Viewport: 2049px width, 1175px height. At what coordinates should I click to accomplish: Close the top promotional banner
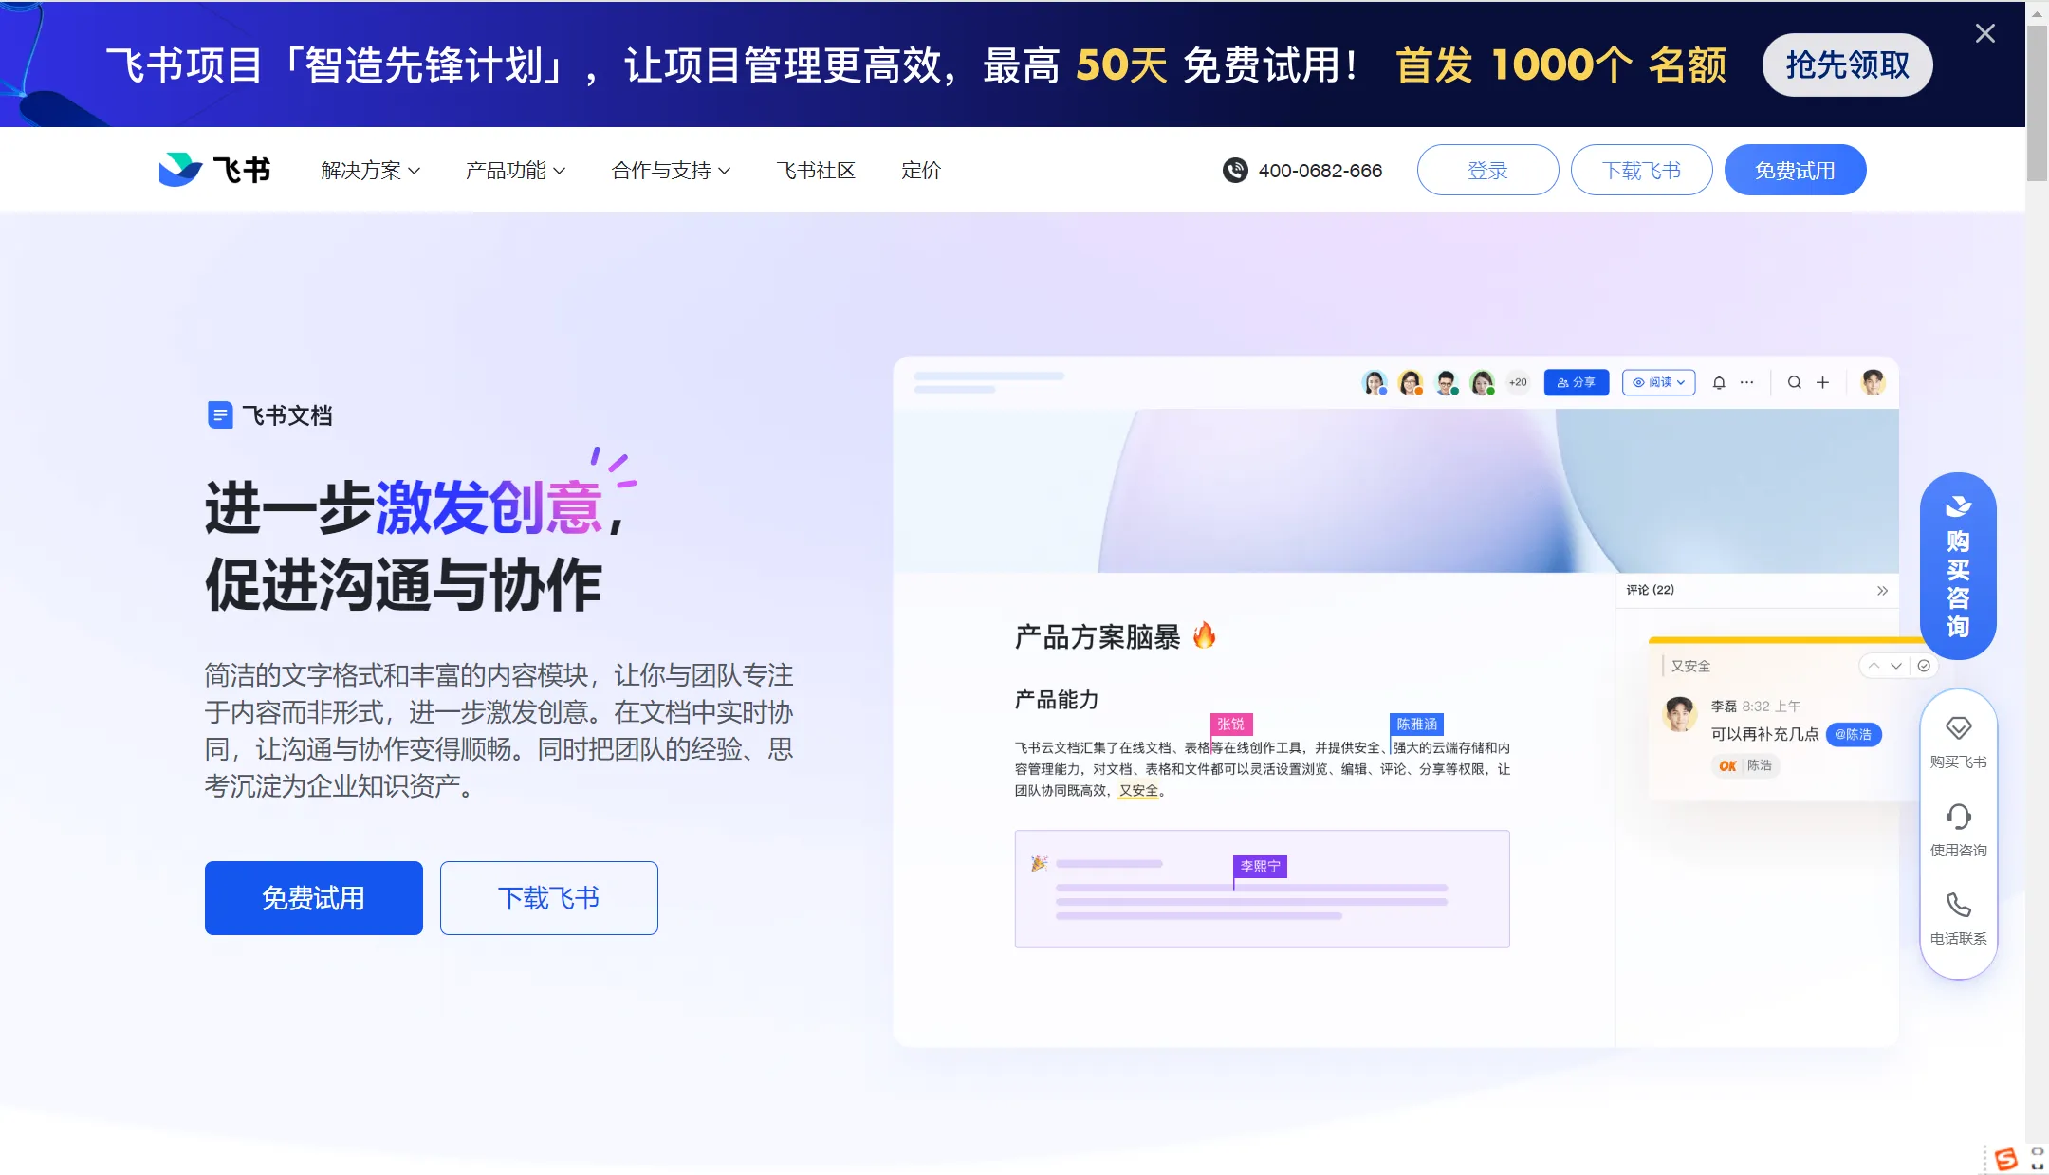tap(1984, 34)
